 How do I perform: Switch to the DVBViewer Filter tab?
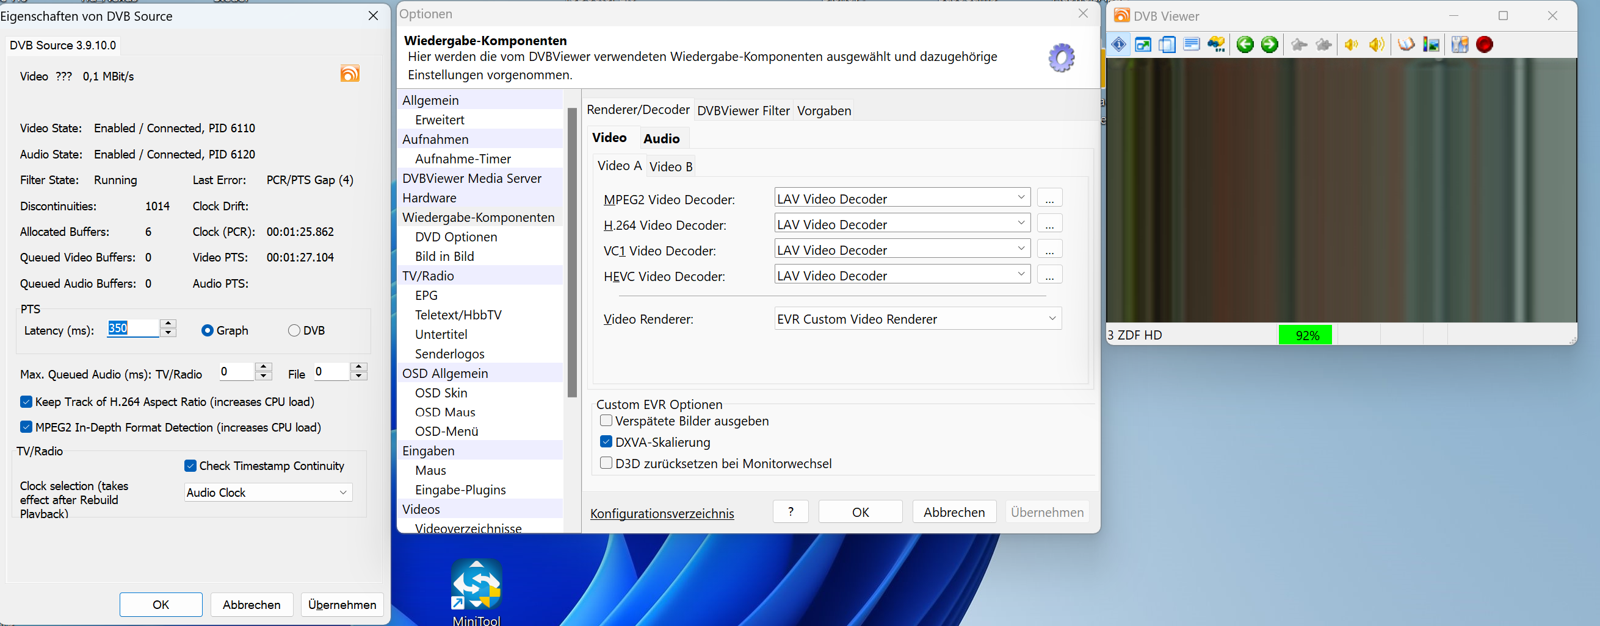click(x=743, y=110)
